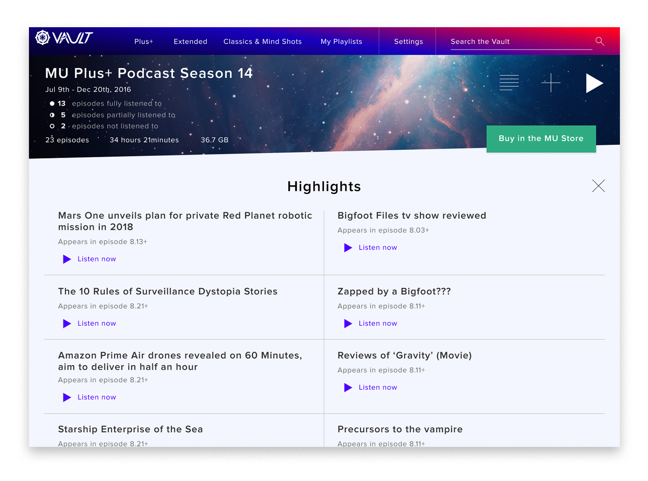Play icon for Amazon Prime Air drones

67,397
